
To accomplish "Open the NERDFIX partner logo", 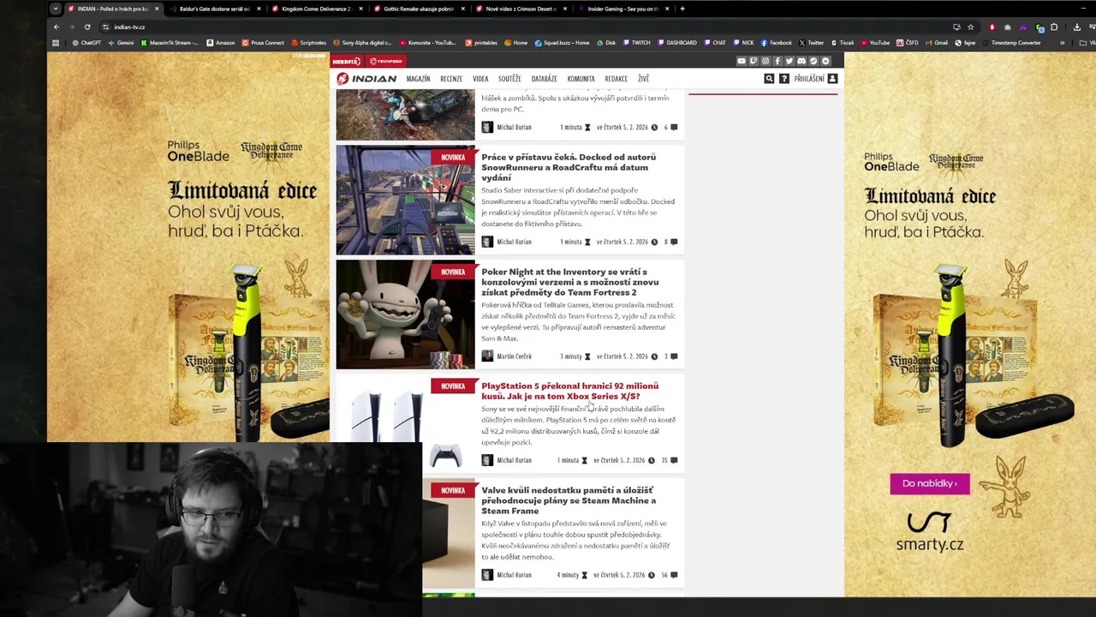I will point(347,61).
